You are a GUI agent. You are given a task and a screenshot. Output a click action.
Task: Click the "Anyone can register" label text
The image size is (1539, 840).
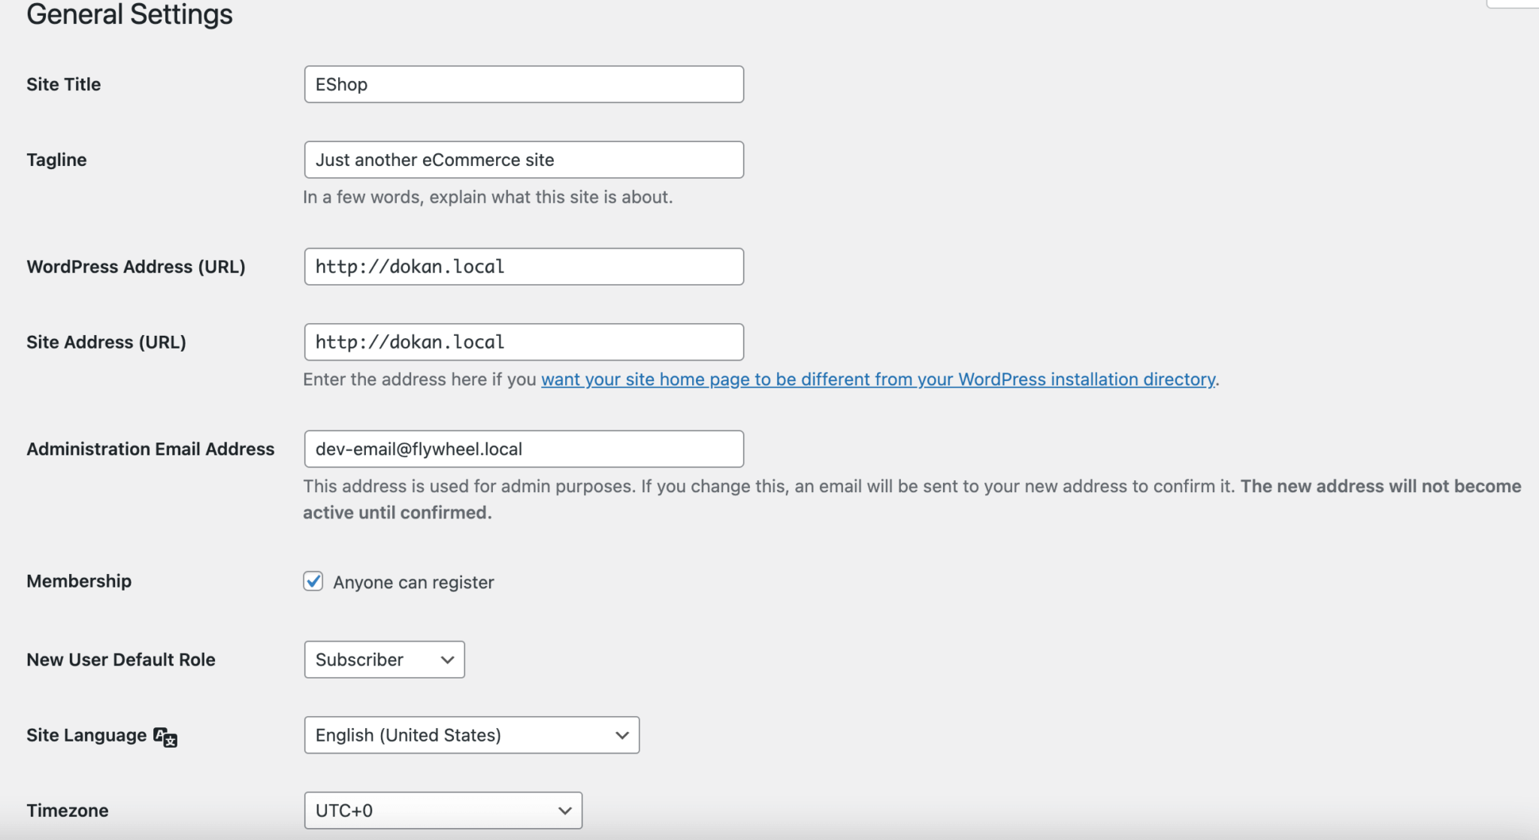click(x=414, y=582)
